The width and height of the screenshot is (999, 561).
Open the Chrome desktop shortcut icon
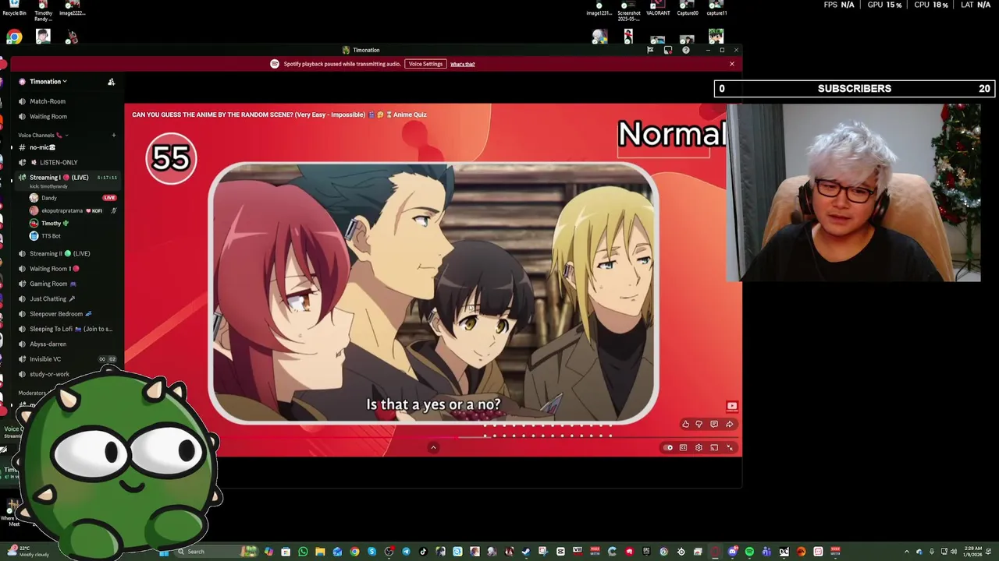click(14, 37)
